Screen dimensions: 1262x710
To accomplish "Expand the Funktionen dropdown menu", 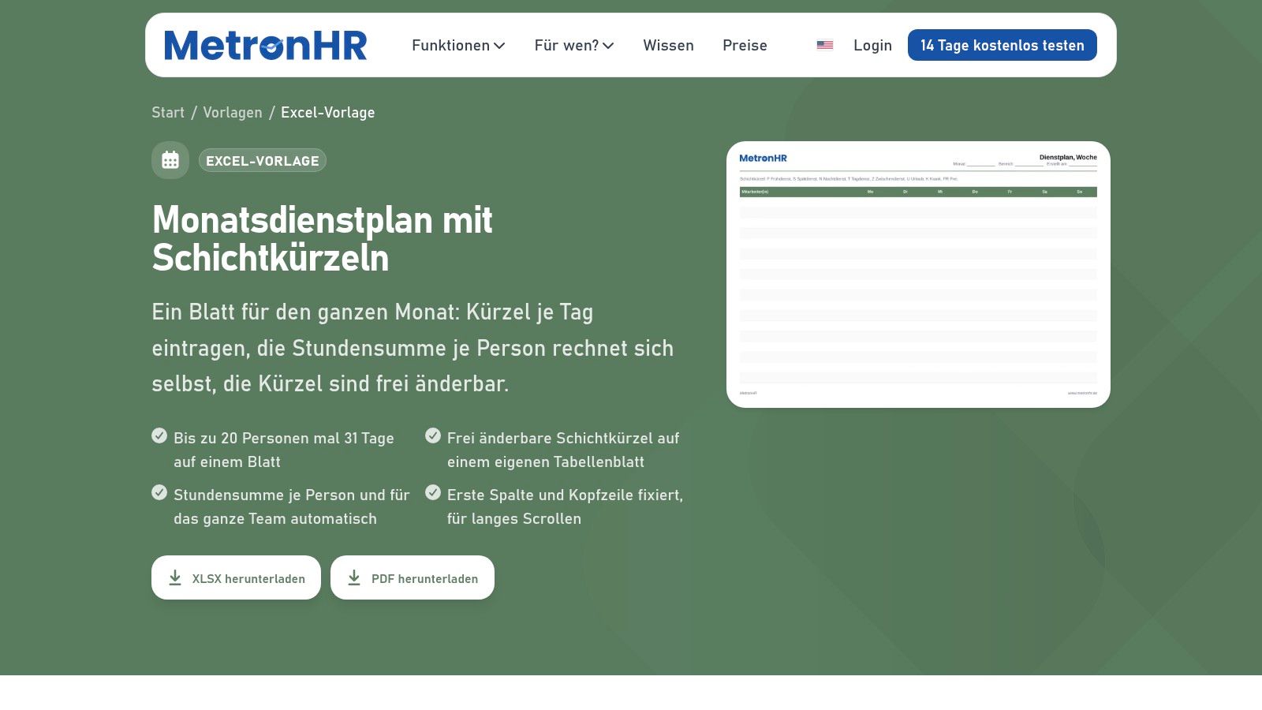I will (458, 46).
